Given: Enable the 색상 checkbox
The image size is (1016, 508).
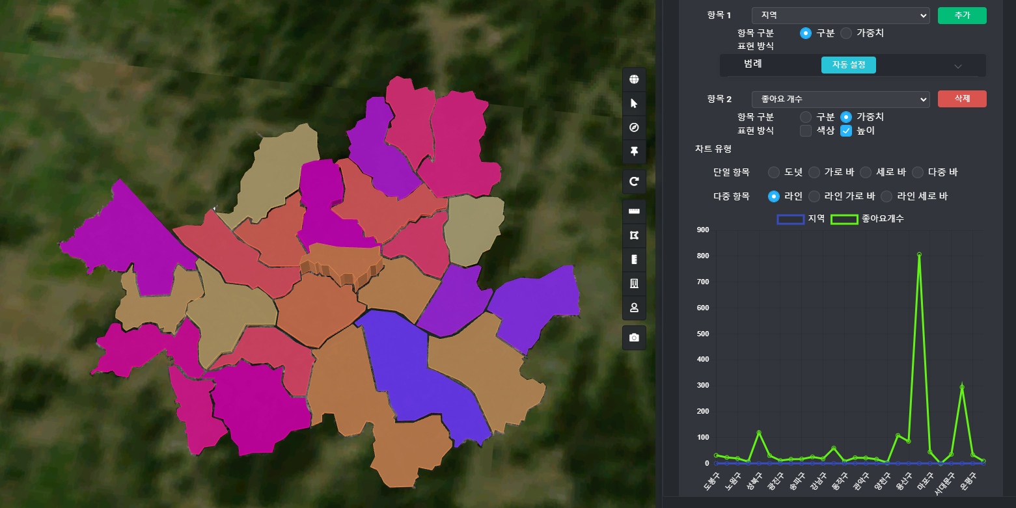Looking at the screenshot, I should [x=806, y=131].
